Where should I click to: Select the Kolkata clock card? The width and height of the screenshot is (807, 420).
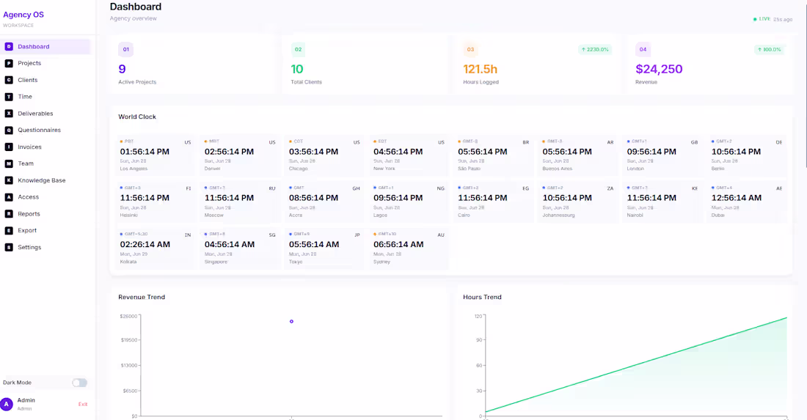(x=155, y=248)
